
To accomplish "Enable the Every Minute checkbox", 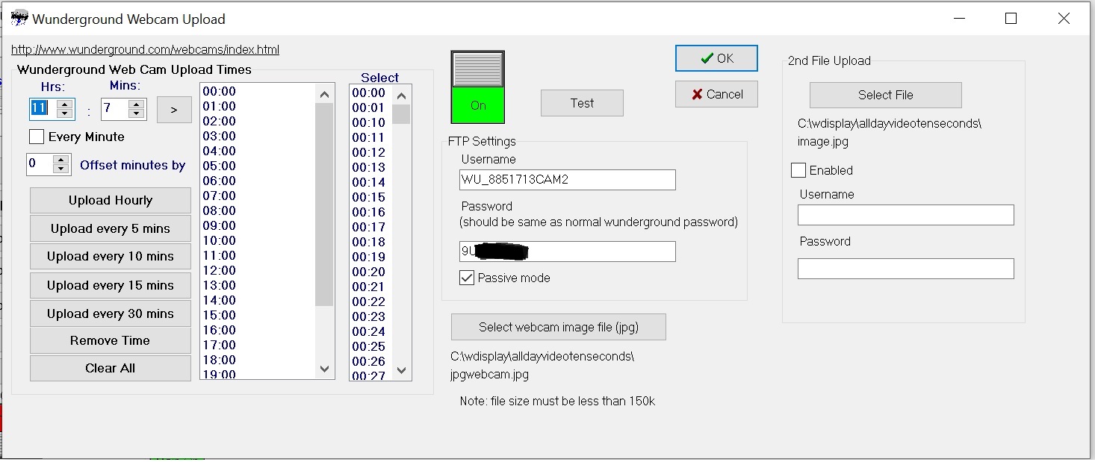I will [37, 137].
